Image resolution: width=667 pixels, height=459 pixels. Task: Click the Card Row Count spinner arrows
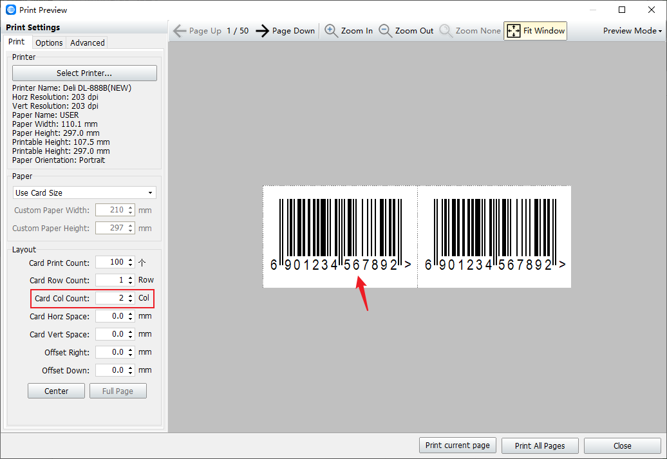[131, 280]
